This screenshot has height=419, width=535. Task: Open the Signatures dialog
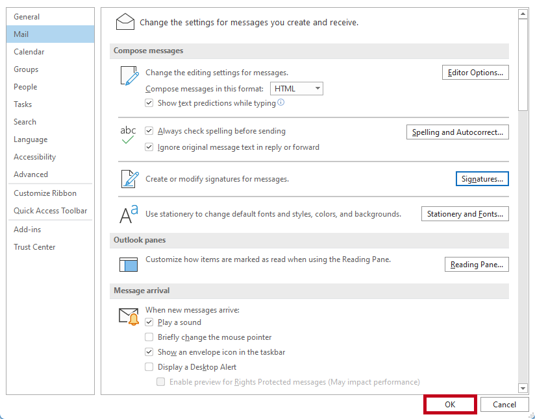coord(482,179)
